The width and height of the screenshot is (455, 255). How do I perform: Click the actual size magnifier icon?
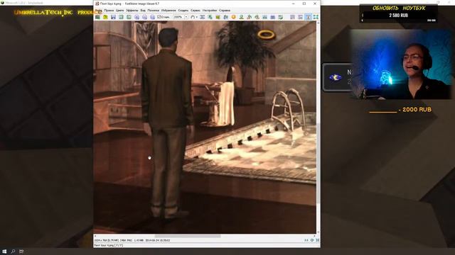tap(152, 17)
